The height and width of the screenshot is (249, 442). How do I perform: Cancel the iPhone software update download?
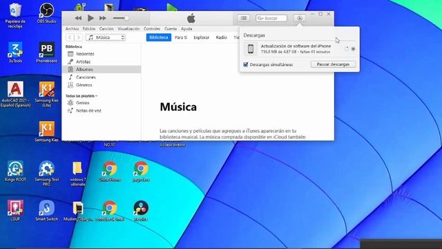[x=353, y=49]
